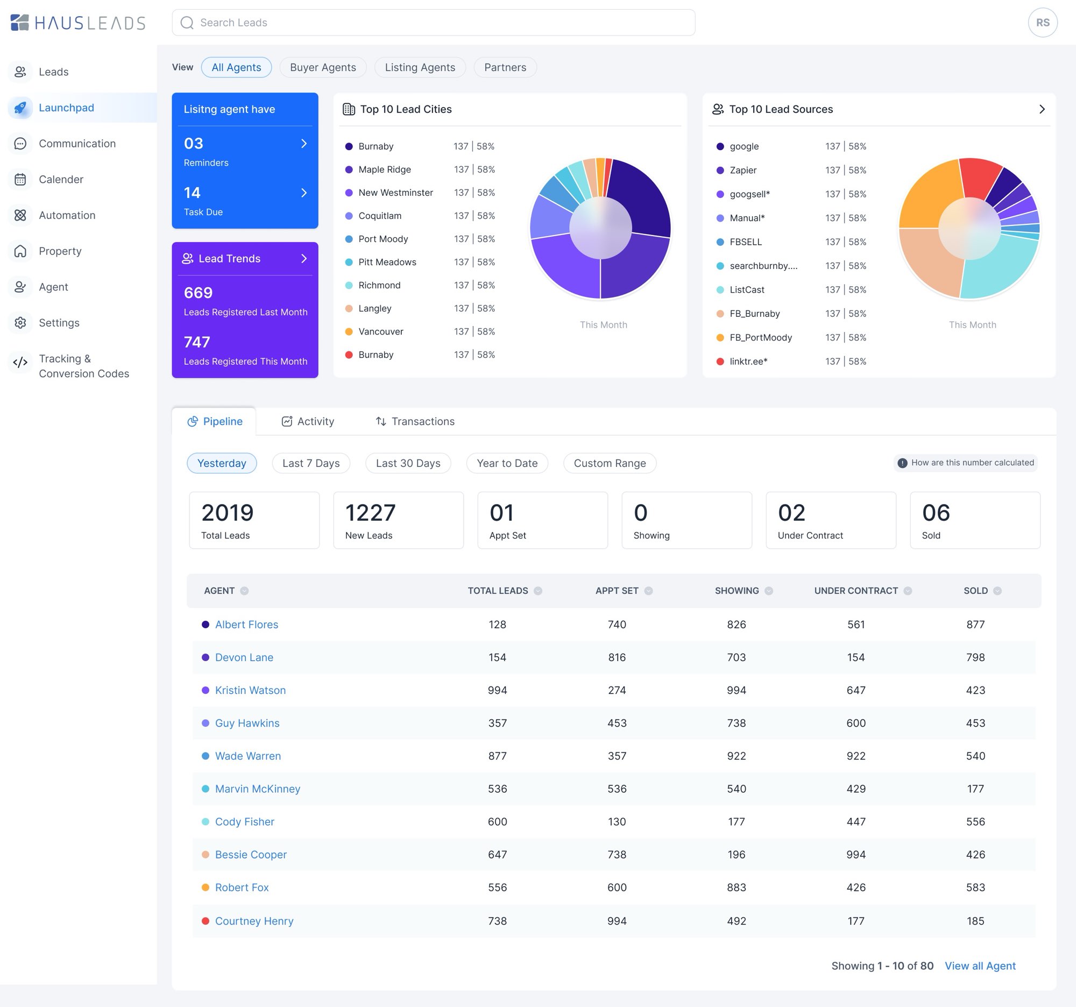Viewport: 1076px width, 1007px height.
Task: Click the Communication chat bubble icon
Action: [x=20, y=144]
